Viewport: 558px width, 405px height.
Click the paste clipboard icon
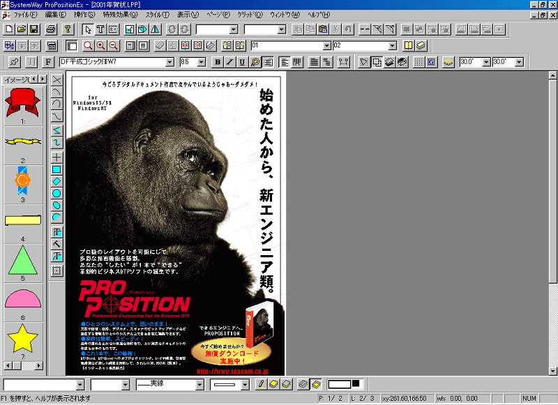tap(323, 29)
